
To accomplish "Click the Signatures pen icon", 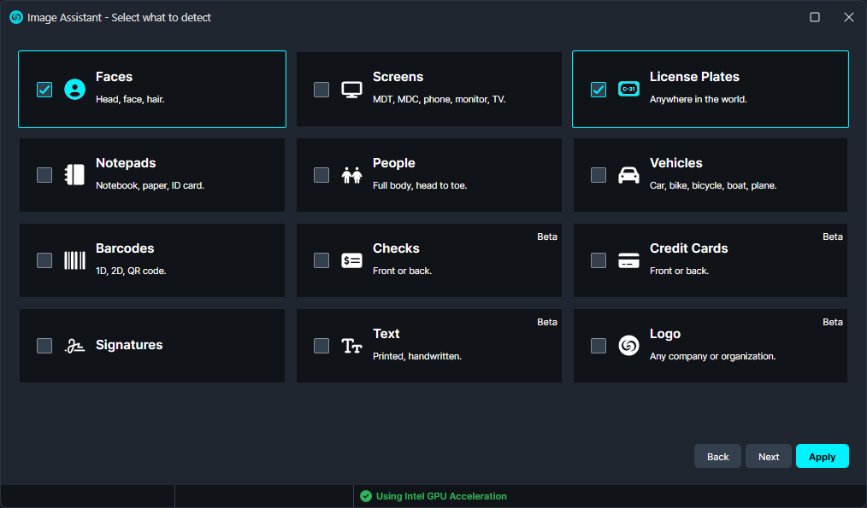I will click(75, 346).
